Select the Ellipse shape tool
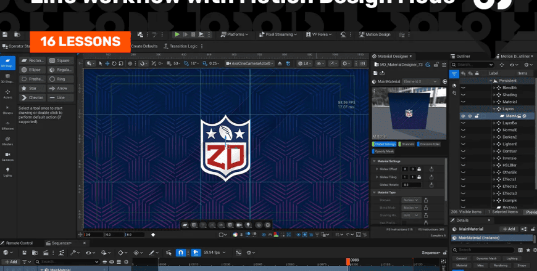Screen dimensions: 537x271 point(33,70)
